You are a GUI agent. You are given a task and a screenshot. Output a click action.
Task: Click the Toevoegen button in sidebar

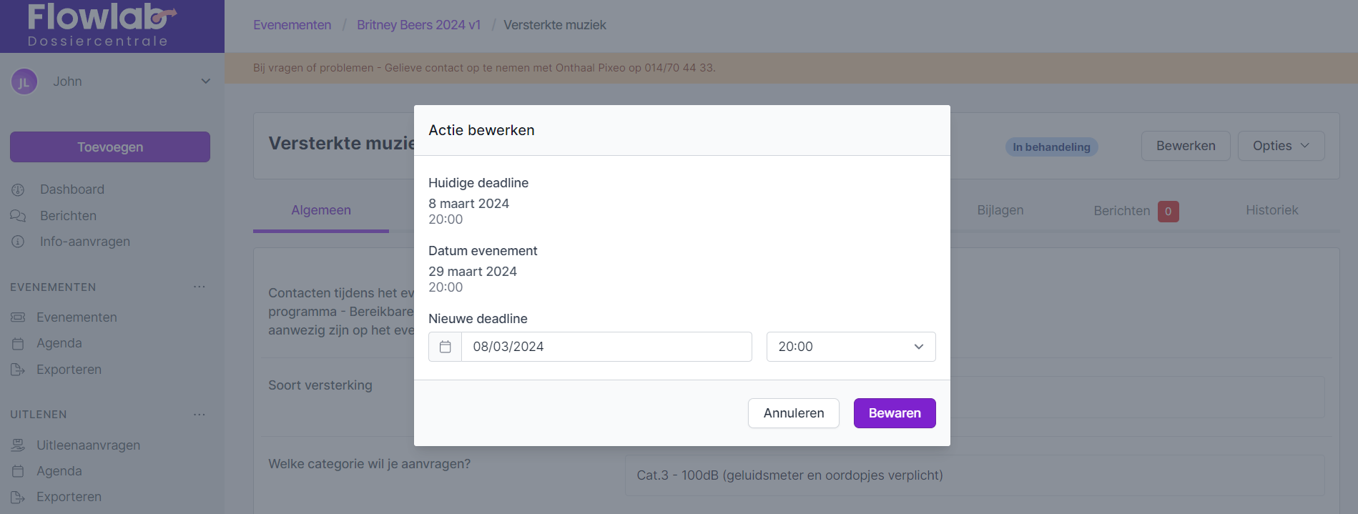pyautogui.click(x=110, y=147)
